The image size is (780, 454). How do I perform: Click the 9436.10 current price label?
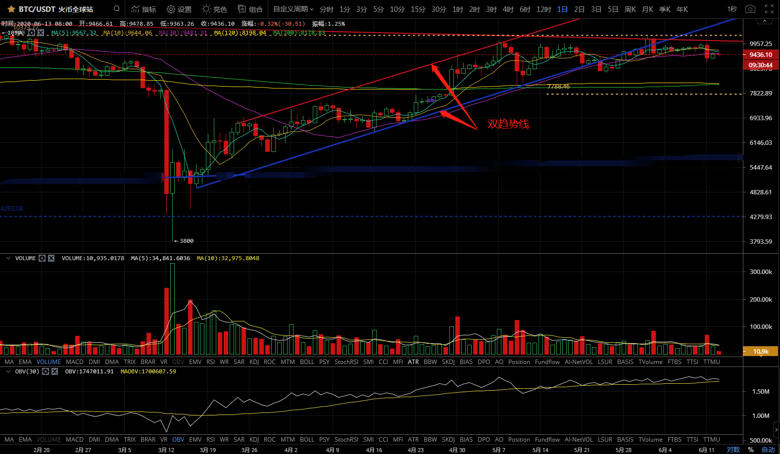coord(760,55)
